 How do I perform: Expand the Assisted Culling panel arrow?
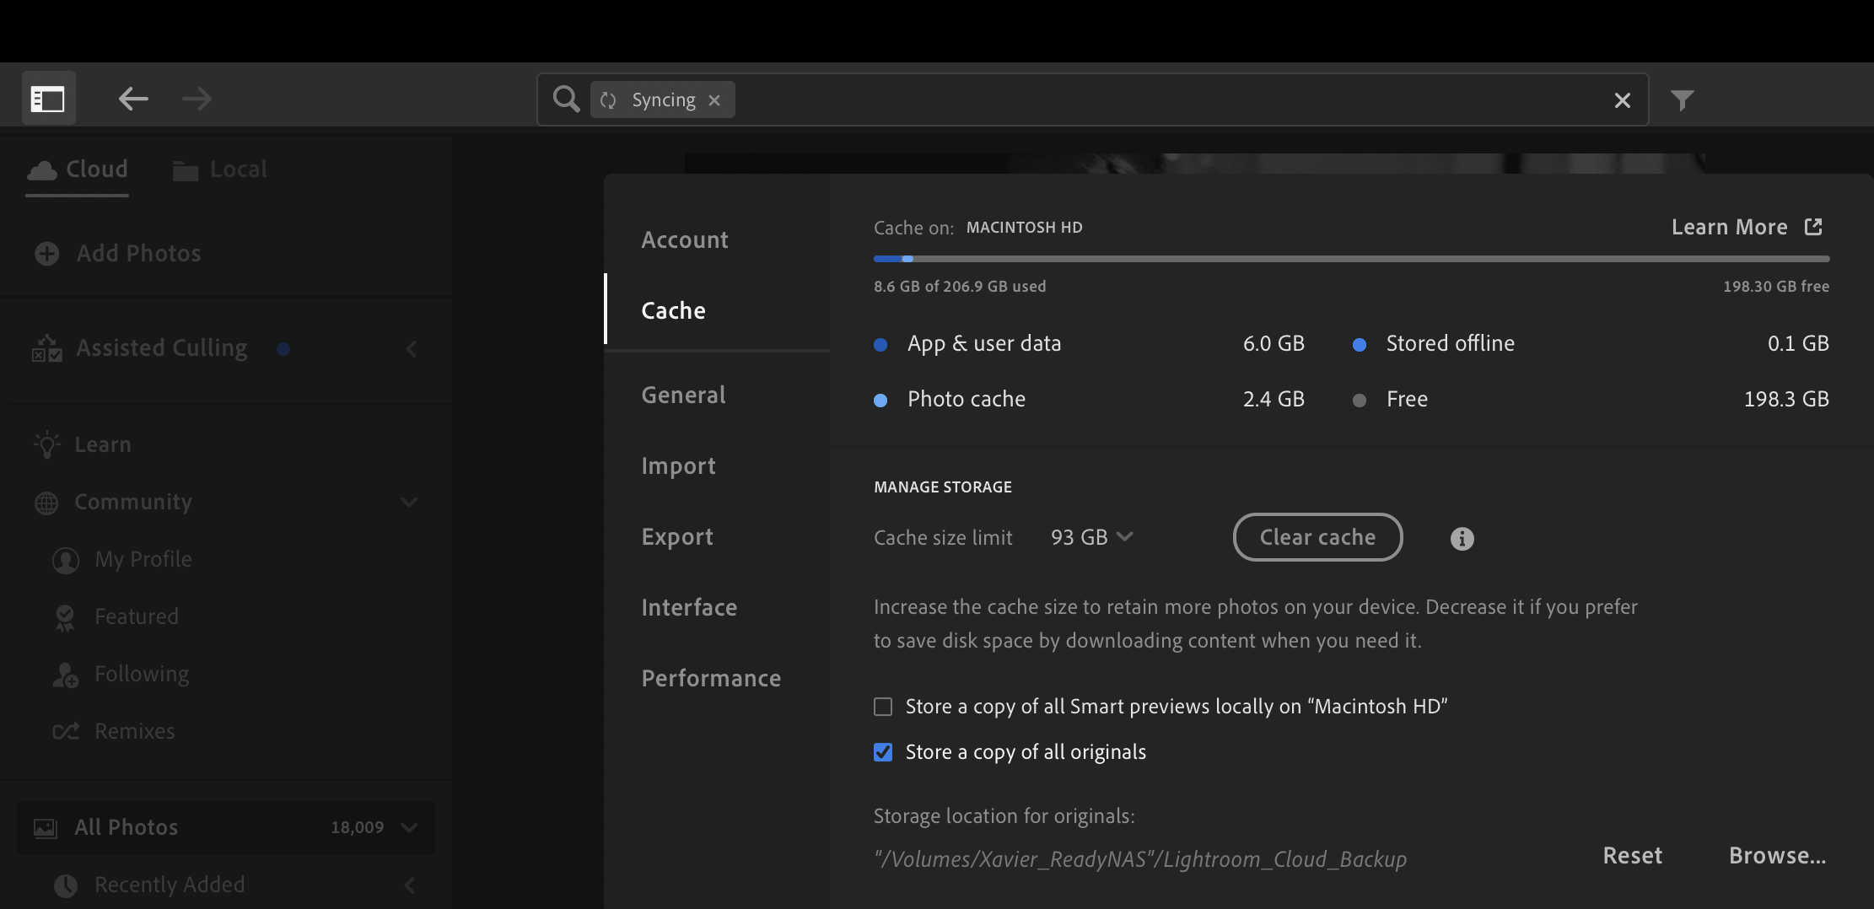tap(412, 349)
